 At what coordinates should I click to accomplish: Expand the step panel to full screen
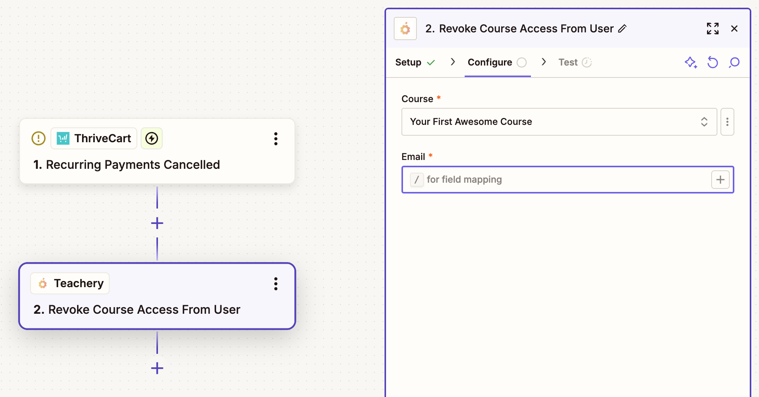pos(713,29)
